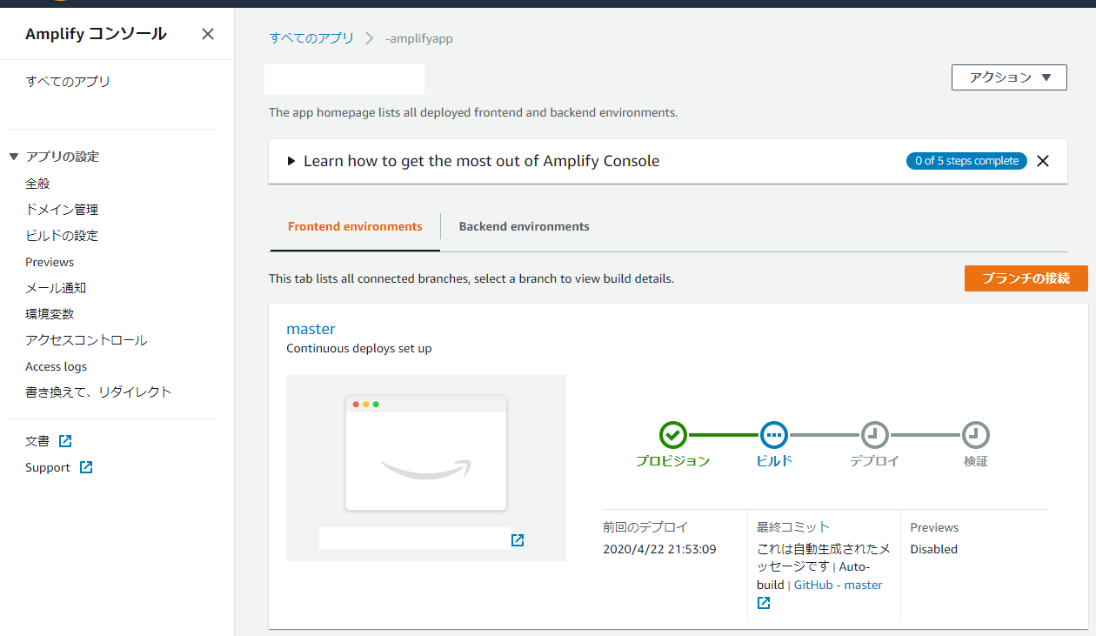The image size is (1096, 636).
Task: Click Continuous deploys set up text
Action: tap(359, 348)
